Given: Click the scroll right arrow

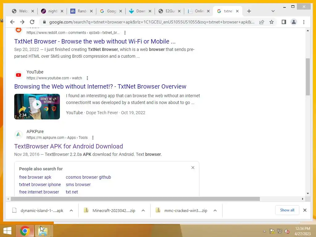Looking at the screenshot, I should 302,199.
